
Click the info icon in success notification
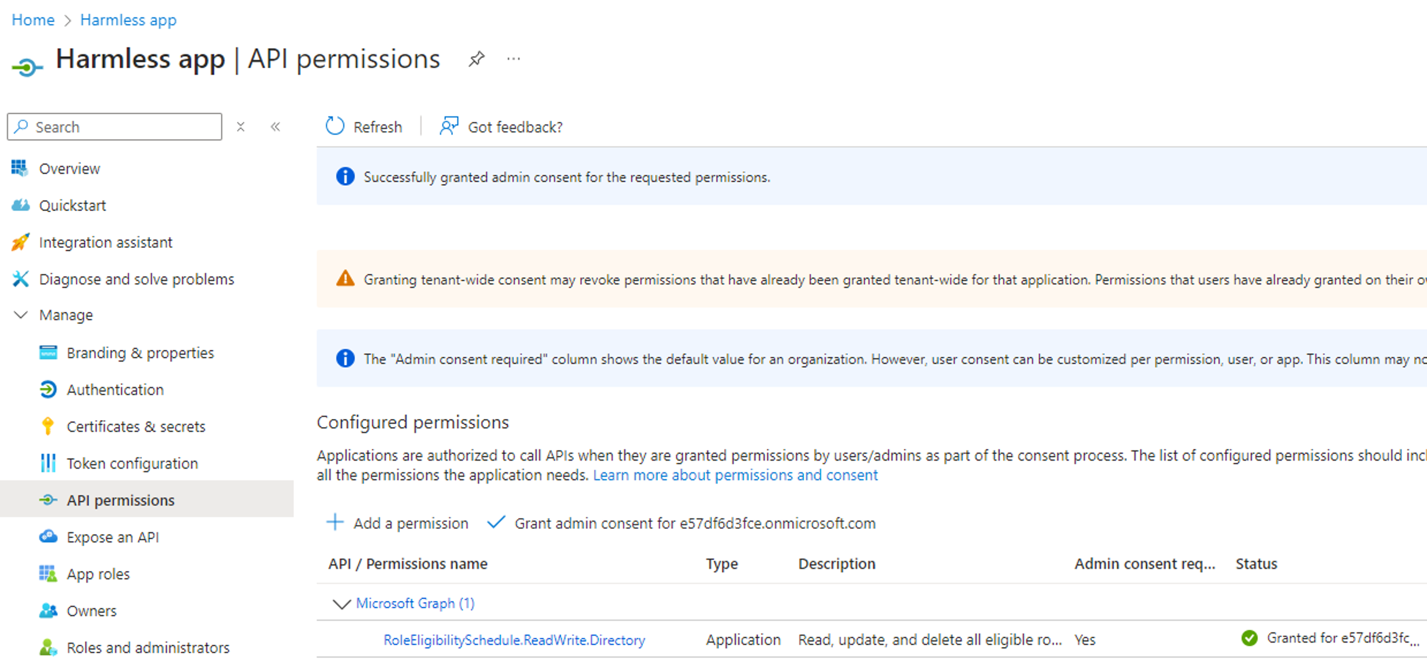click(x=345, y=176)
